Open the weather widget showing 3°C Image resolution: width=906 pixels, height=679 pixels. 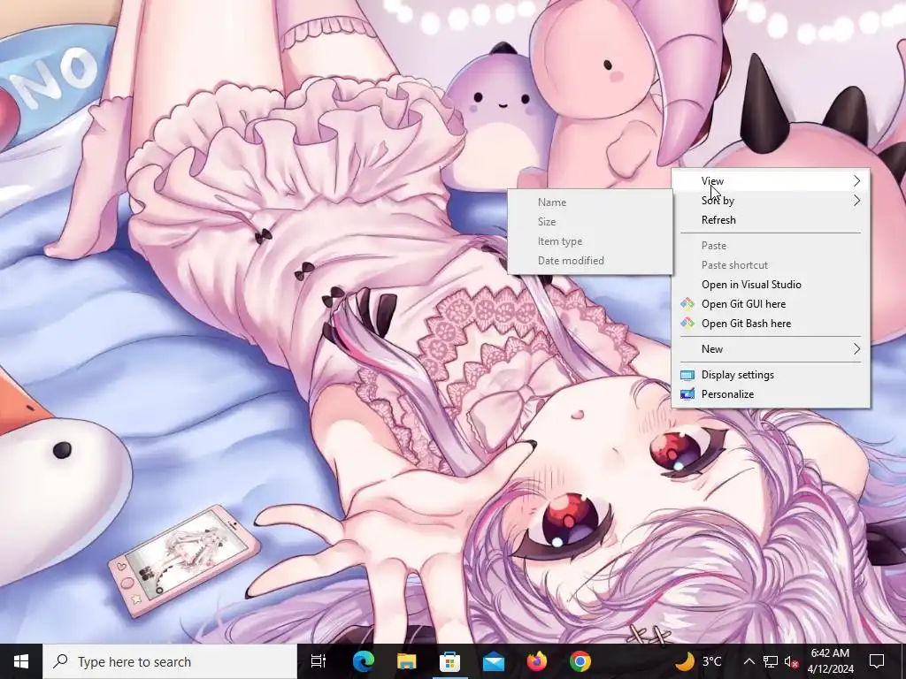click(x=698, y=661)
